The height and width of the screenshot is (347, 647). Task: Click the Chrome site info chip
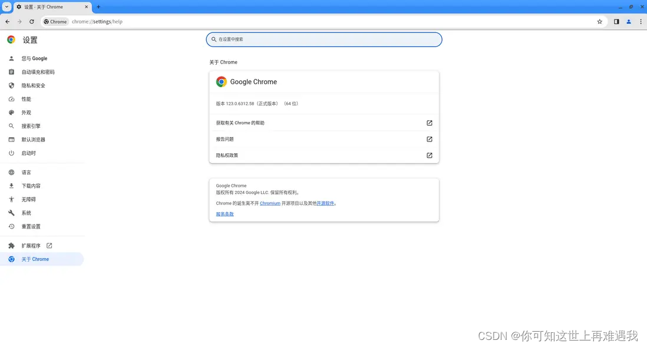pyautogui.click(x=55, y=21)
